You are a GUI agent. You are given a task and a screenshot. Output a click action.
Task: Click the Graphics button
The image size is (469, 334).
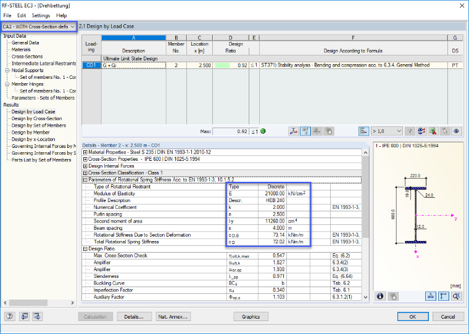coord(251,317)
